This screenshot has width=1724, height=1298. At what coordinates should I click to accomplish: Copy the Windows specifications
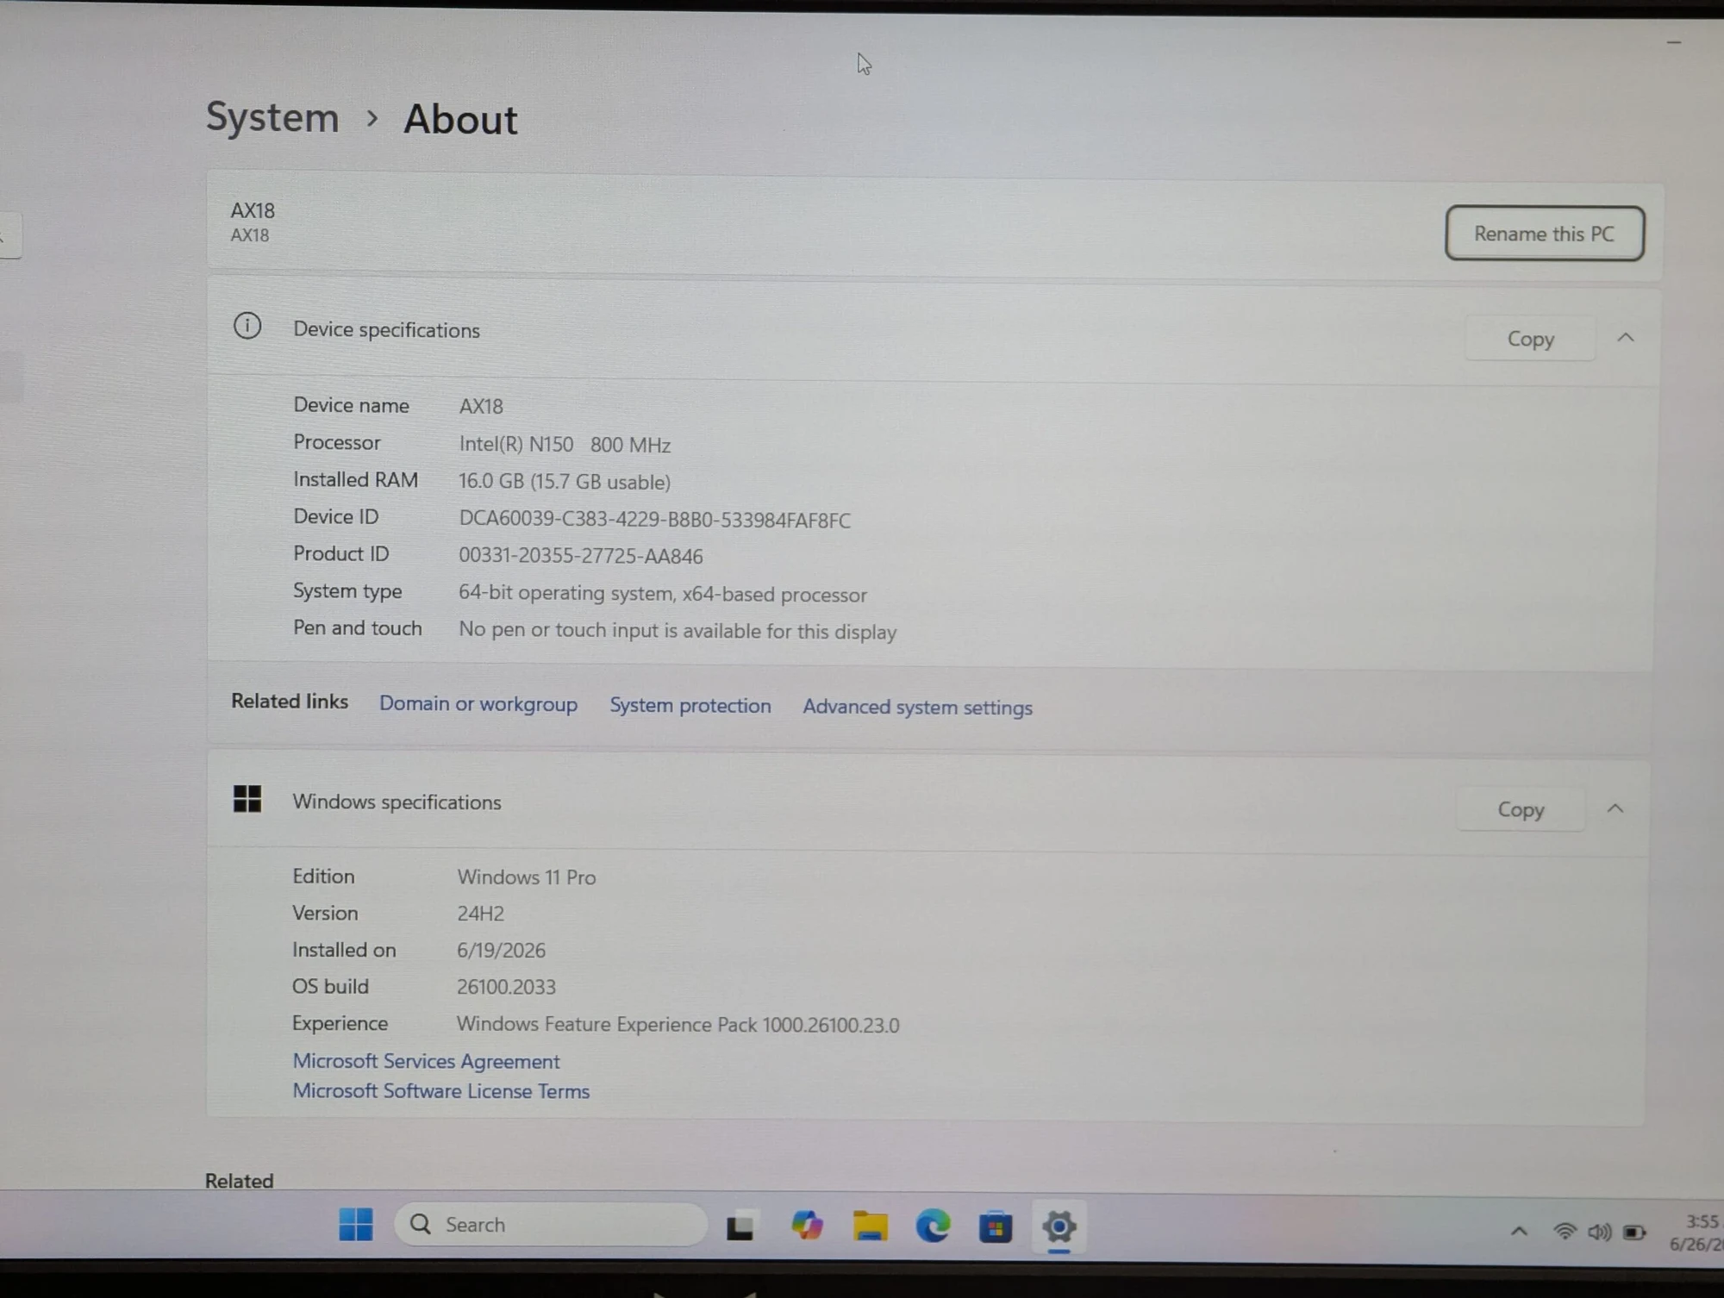point(1521,809)
